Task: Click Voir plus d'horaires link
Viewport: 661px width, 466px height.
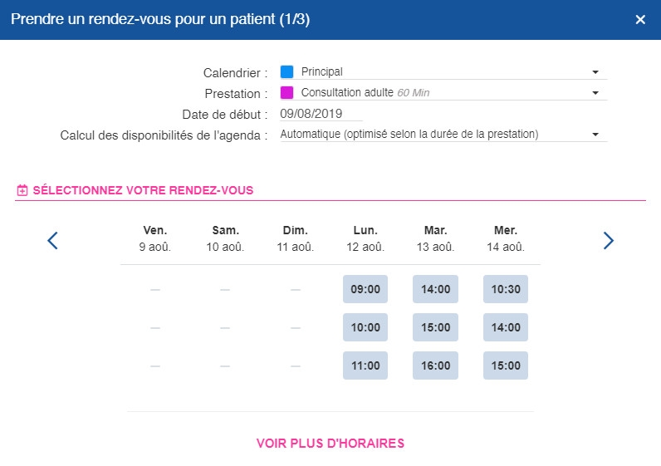Action: coord(330,444)
